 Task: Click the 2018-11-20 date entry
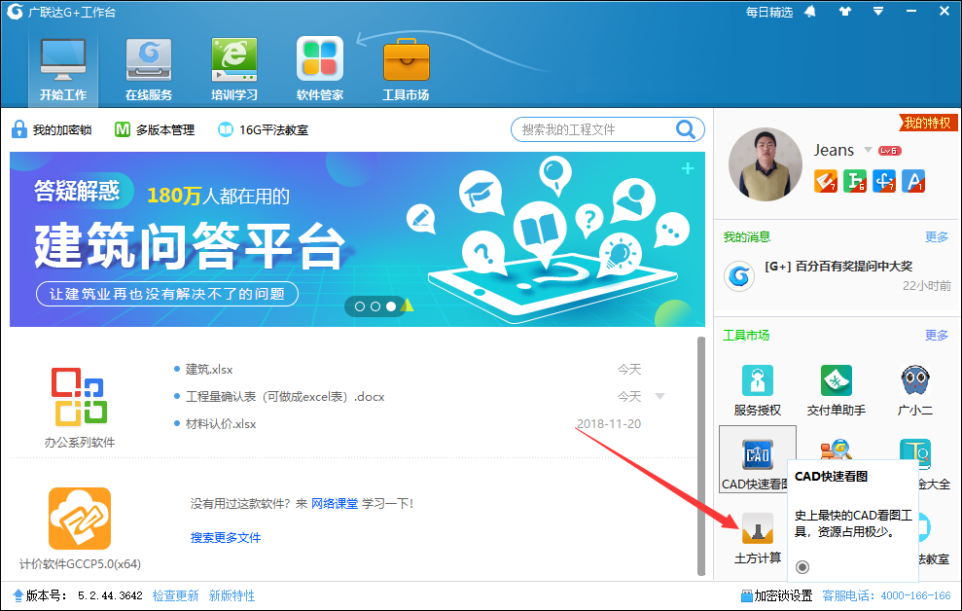tap(609, 424)
